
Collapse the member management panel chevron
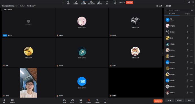(x=193, y=6)
